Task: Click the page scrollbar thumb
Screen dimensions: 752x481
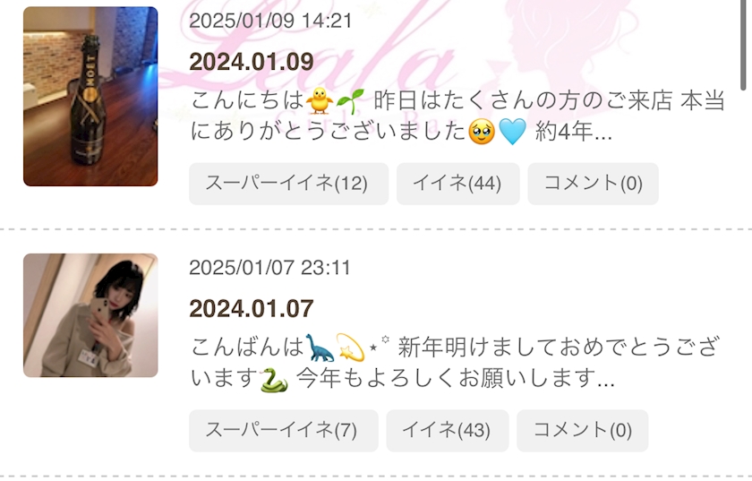Action: point(743,45)
